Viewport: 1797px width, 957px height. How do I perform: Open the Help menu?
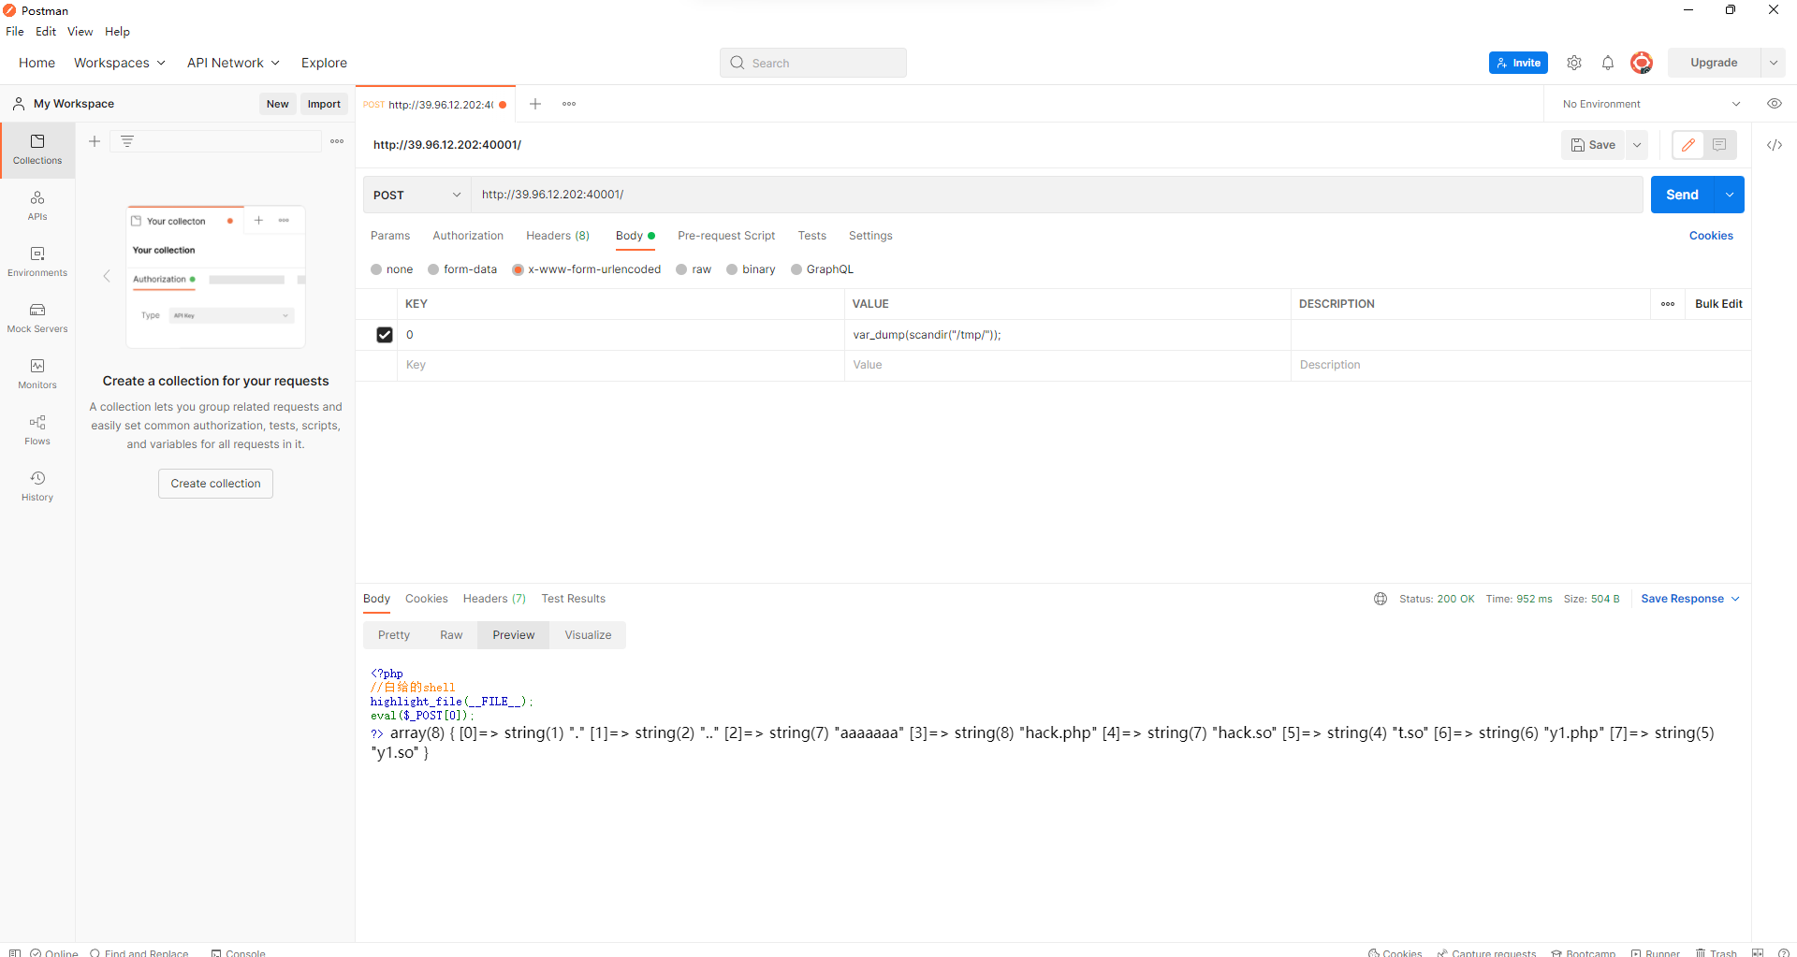(117, 31)
